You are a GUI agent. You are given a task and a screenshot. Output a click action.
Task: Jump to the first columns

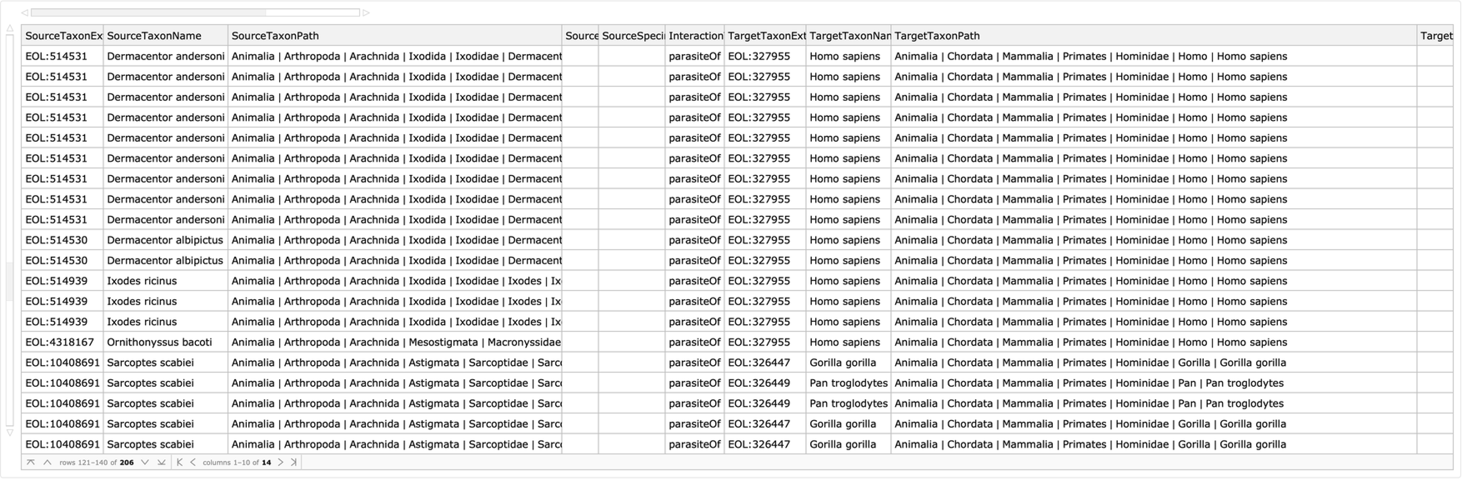click(x=179, y=463)
